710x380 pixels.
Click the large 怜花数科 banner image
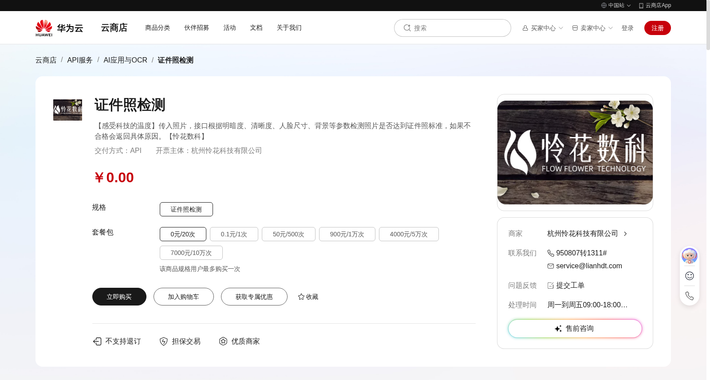pyautogui.click(x=575, y=153)
